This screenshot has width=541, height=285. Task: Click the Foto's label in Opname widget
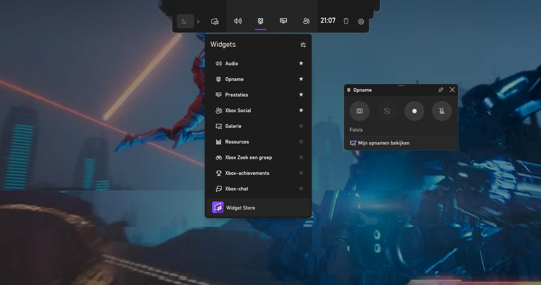click(356, 130)
